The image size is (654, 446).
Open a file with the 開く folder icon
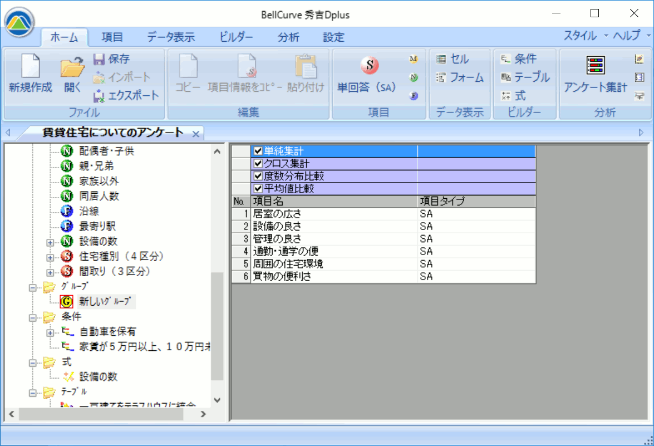coord(72,67)
